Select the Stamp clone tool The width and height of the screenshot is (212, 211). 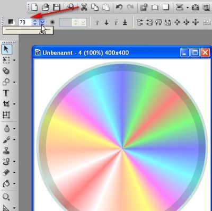point(6,151)
